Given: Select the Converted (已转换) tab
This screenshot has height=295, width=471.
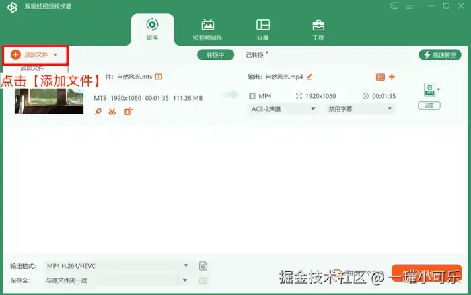Looking at the screenshot, I should tap(255, 55).
